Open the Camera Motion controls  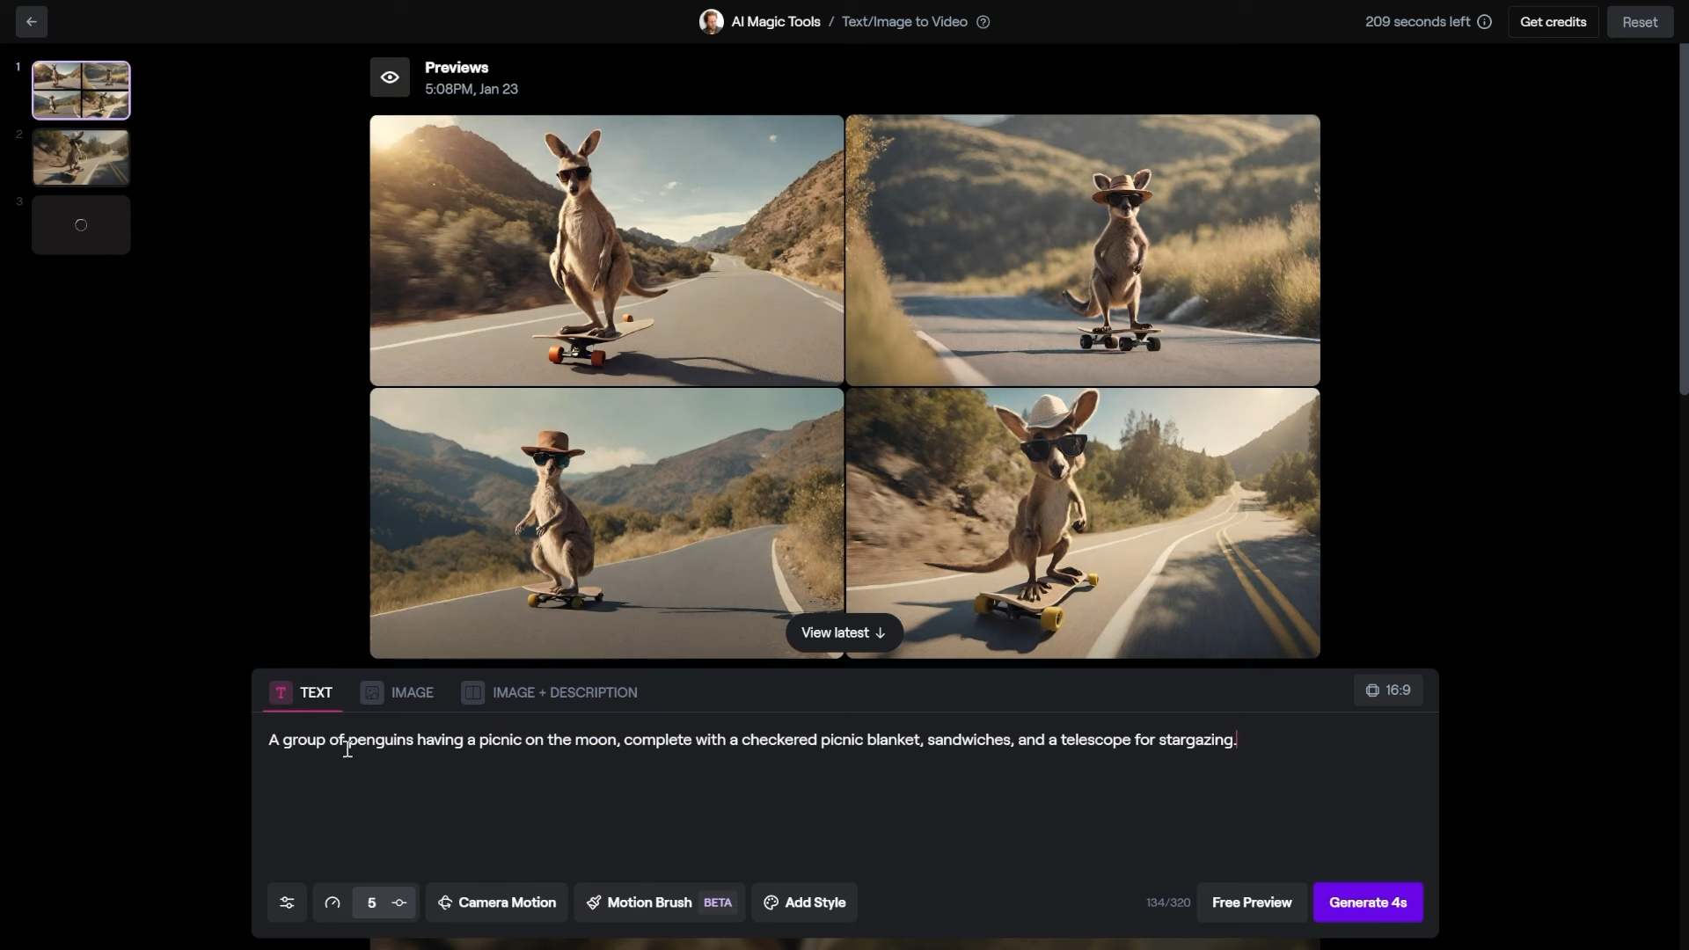point(497,902)
